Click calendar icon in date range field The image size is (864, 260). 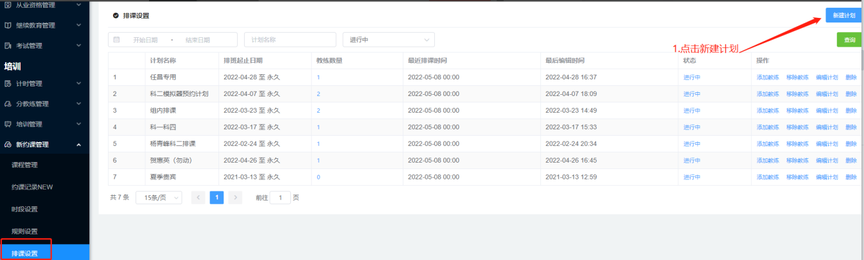pyautogui.click(x=117, y=40)
